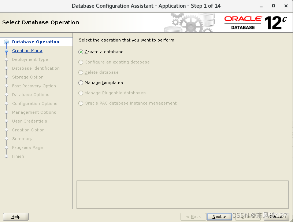
Task: Select the Configure an existing database option
Action: pyautogui.click(x=81, y=62)
